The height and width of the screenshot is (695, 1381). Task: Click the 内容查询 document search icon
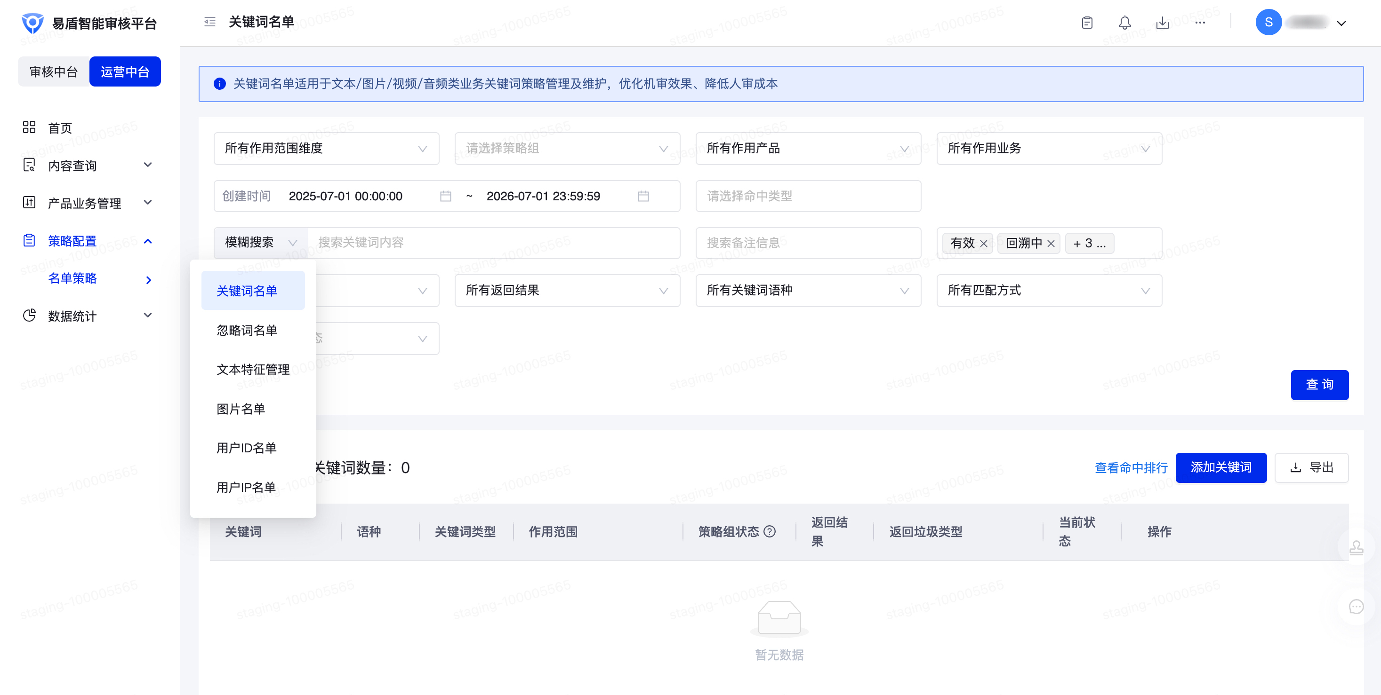click(x=29, y=165)
